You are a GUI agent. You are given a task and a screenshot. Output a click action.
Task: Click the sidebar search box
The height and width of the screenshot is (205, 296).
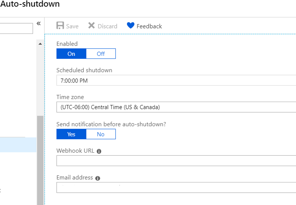point(16,28)
